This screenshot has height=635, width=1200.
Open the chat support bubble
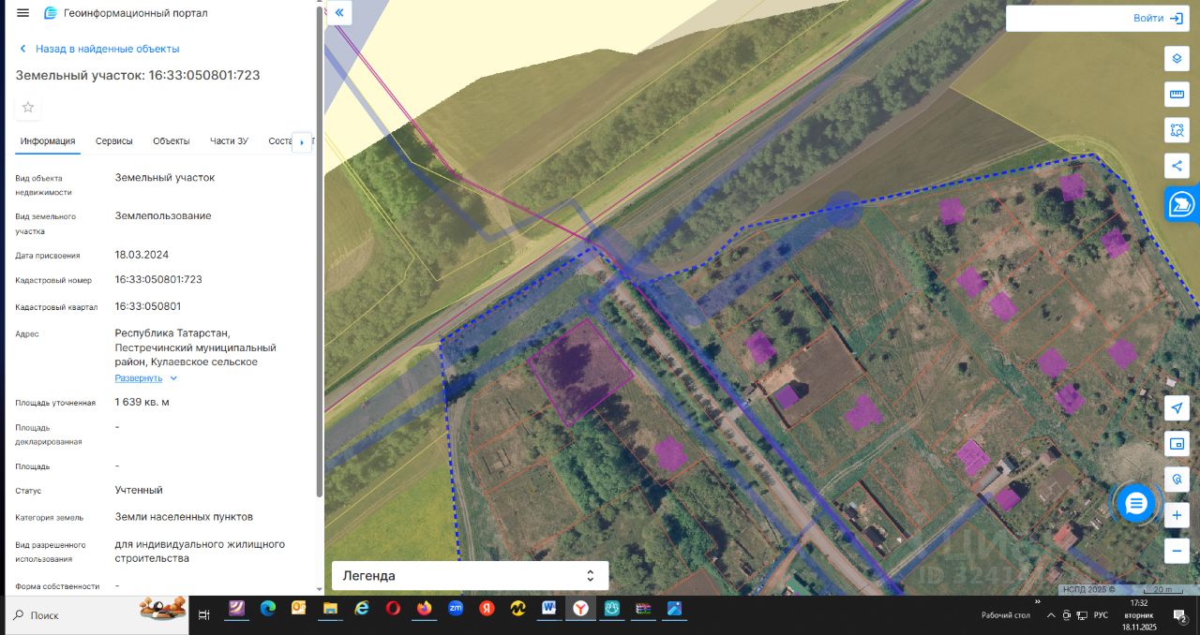tap(1136, 504)
